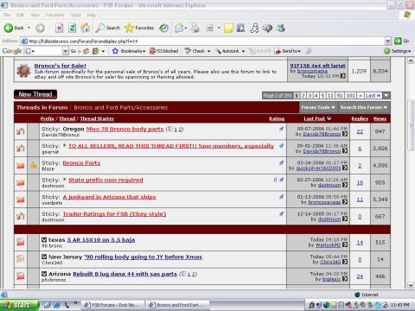Open the Bronco Parts sticky thread

81,163
